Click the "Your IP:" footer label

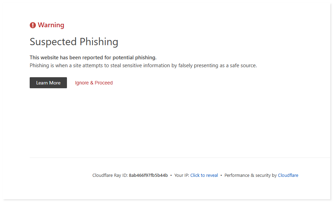click(x=182, y=175)
